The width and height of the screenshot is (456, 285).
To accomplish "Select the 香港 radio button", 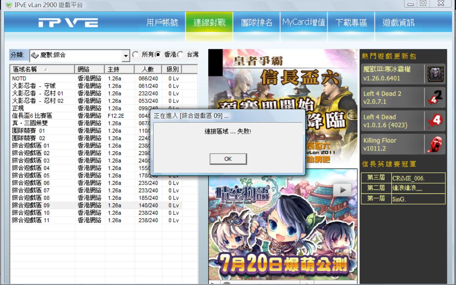I will (x=158, y=55).
